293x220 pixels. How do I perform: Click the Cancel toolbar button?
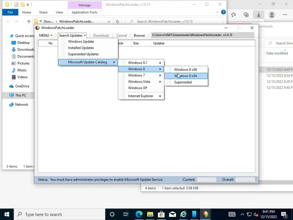point(121,35)
